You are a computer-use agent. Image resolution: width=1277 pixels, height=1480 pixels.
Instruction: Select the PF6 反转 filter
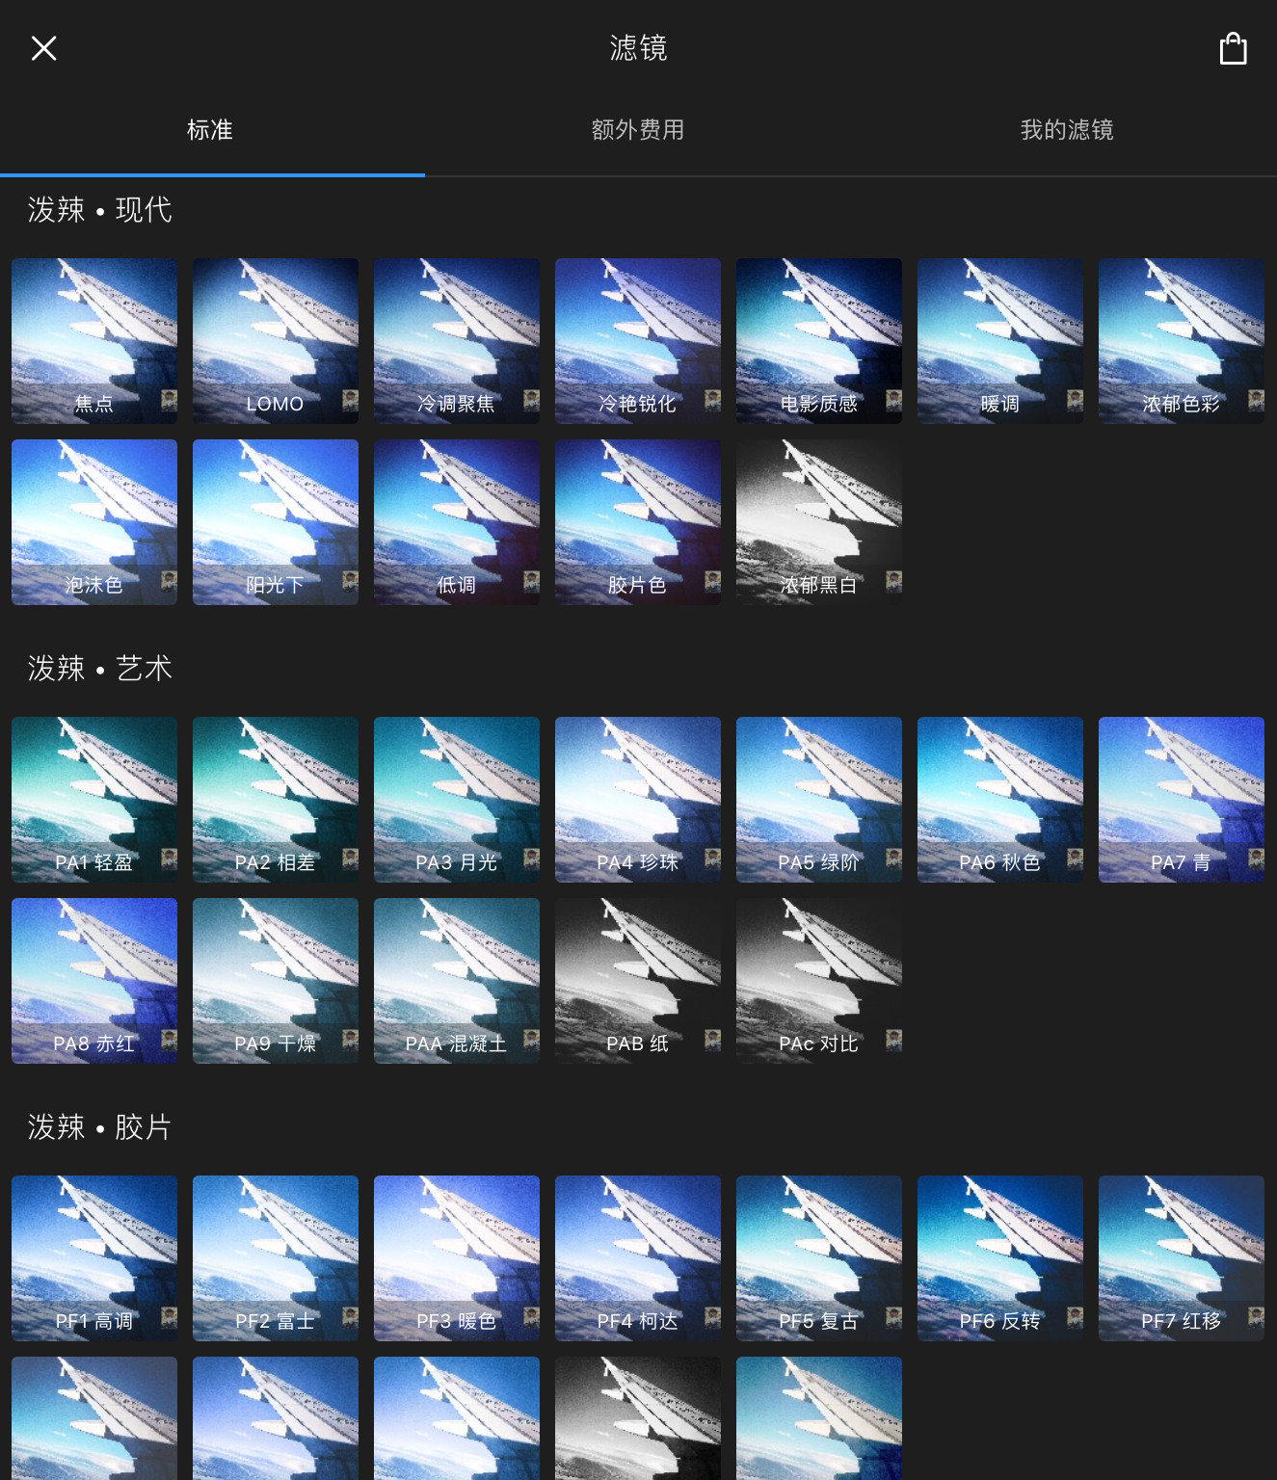[x=1000, y=1258]
